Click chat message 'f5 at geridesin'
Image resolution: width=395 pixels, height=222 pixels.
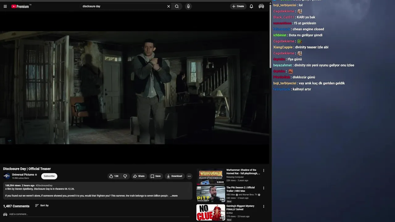tap(305, 23)
